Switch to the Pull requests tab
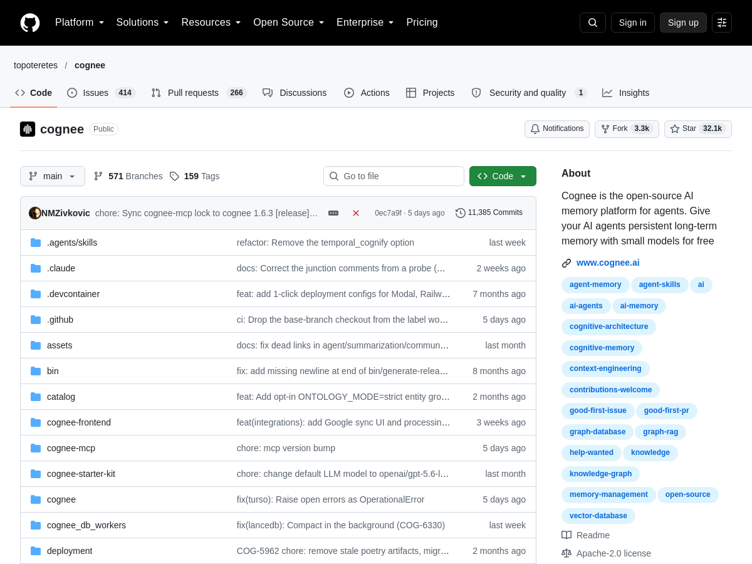Screen dimensions: 752x564 [199, 93]
